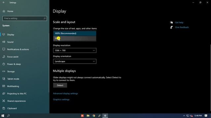Click the Home house icon

click(4, 11)
